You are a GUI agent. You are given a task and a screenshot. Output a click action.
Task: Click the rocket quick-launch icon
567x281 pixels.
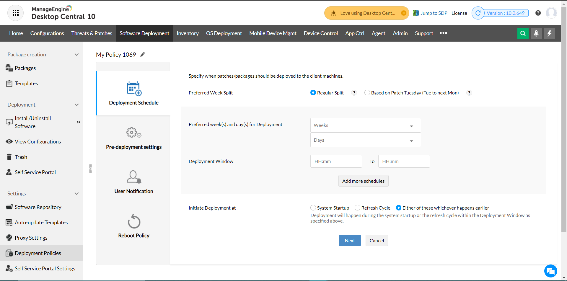pos(536,33)
